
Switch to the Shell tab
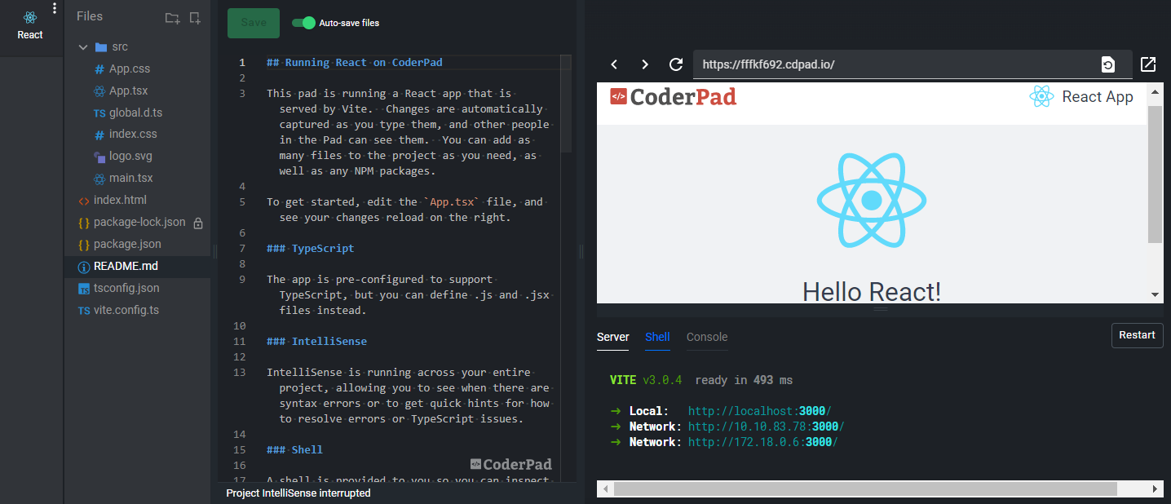(657, 337)
